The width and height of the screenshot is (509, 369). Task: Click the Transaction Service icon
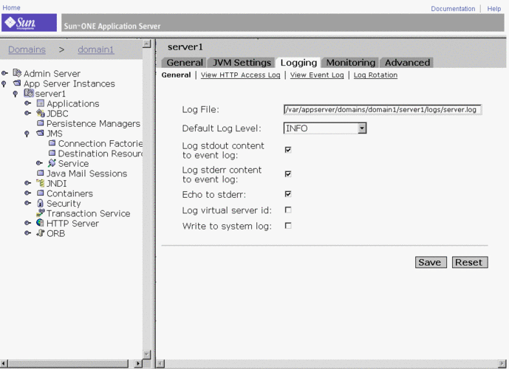40,213
